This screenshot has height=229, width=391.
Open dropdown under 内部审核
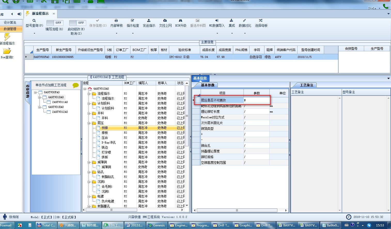pos(116,33)
